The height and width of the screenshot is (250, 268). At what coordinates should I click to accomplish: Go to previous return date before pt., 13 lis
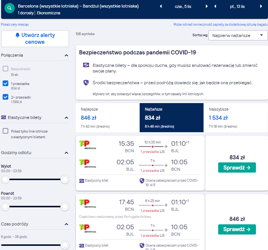[x=215, y=6]
